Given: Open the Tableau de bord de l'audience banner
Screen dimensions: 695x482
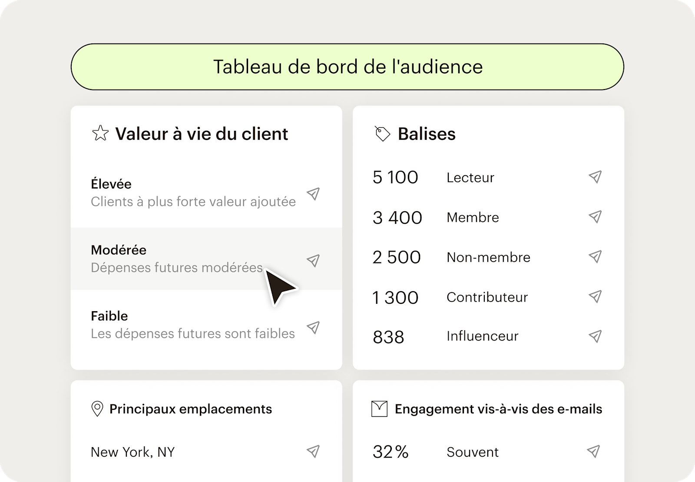Looking at the screenshot, I should coord(347,67).
